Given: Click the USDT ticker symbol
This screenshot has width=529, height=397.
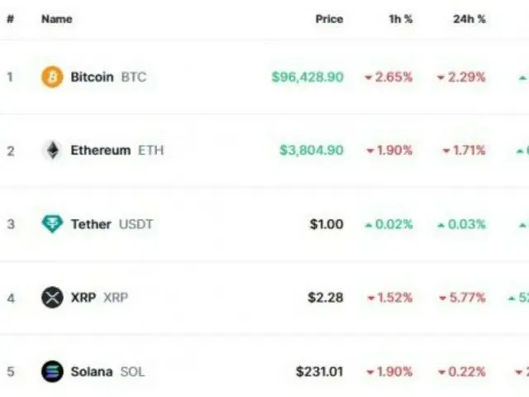Looking at the screenshot, I should (136, 224).
